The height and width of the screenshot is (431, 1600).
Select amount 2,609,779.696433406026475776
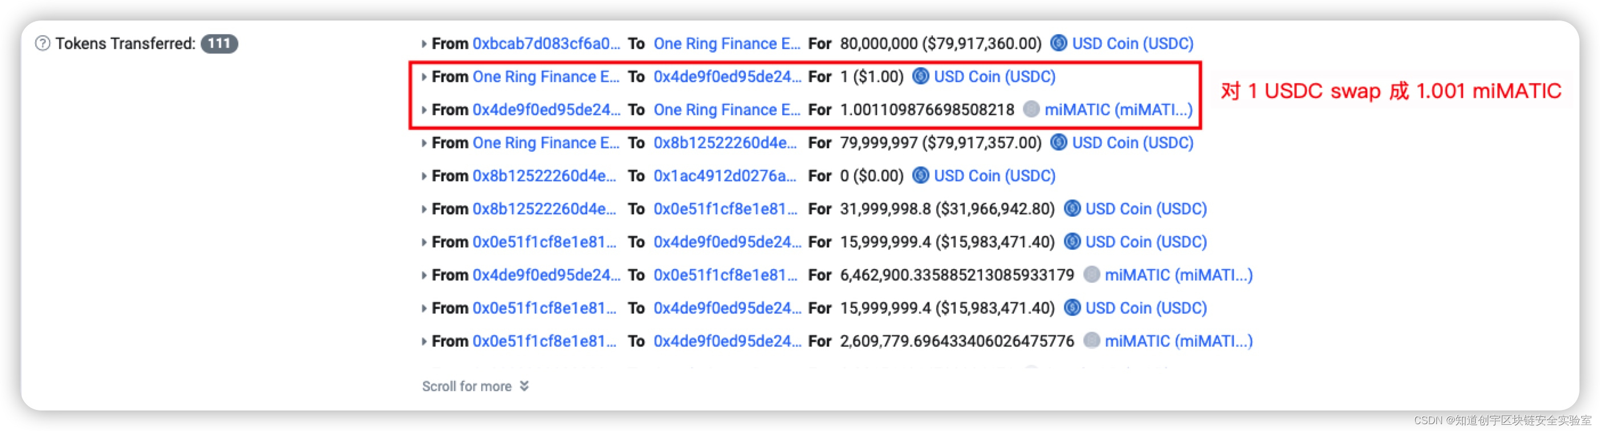pyautogui.click(x=957, y=341)
